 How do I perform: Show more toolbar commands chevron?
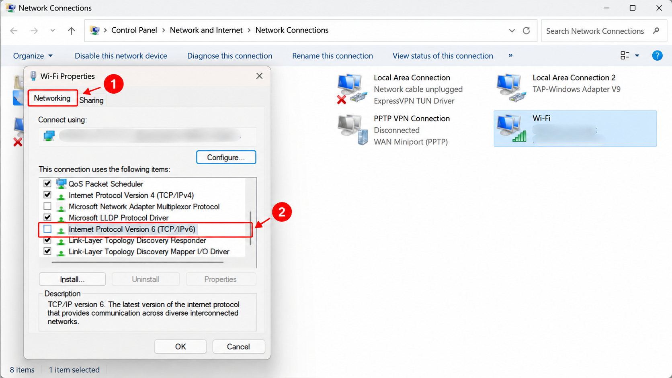[x=510, y=55]
